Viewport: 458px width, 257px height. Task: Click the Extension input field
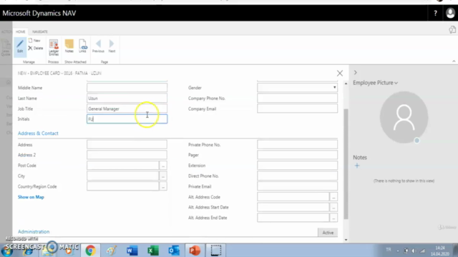(x=298, y=166)
